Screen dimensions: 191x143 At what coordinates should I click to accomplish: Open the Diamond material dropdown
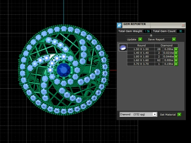pyautogui.click(x=154, y=114)
